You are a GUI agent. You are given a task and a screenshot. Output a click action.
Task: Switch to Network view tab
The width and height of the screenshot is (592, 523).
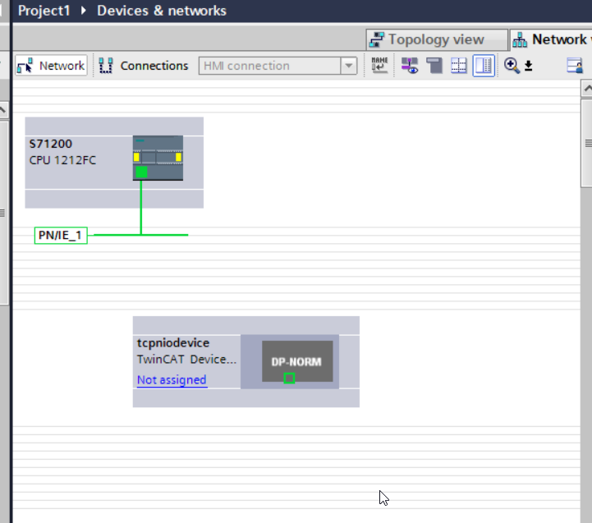pyautogui.click(x=551, y=39)
